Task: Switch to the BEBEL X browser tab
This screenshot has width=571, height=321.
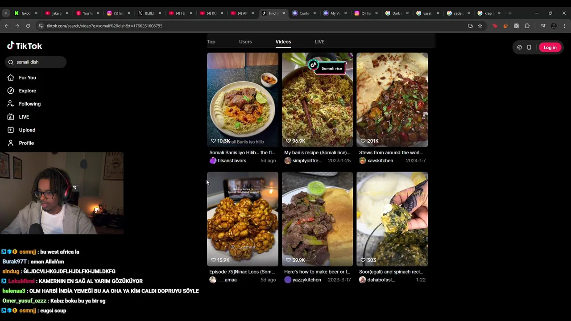Action: point(149,13)
